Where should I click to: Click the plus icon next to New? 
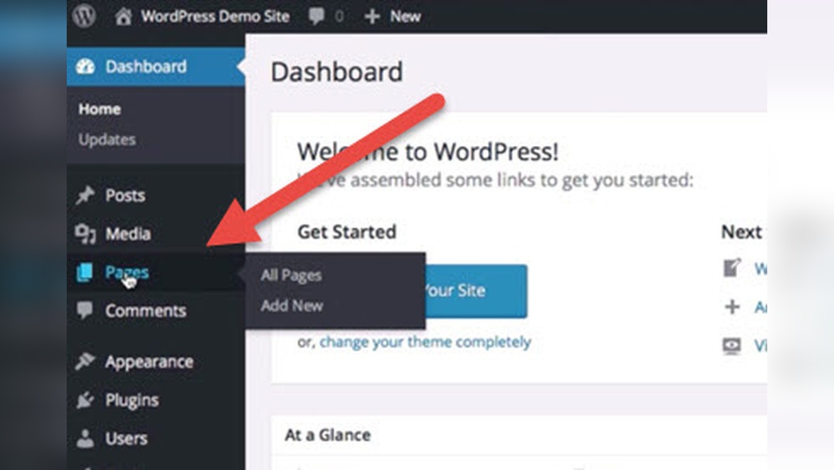click(x=372, y=17)
